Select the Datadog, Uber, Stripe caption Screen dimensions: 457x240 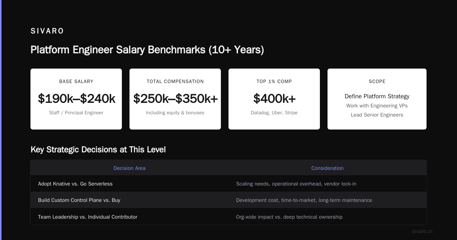[274, 113]
